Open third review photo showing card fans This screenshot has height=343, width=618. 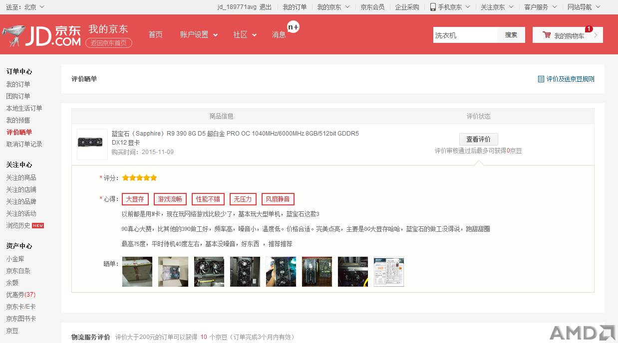click(x=209, y=272)
